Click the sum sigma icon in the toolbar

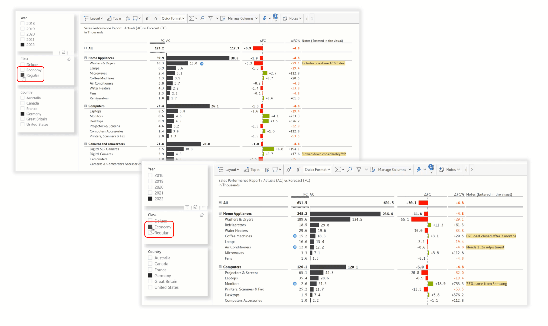point(192,18)
